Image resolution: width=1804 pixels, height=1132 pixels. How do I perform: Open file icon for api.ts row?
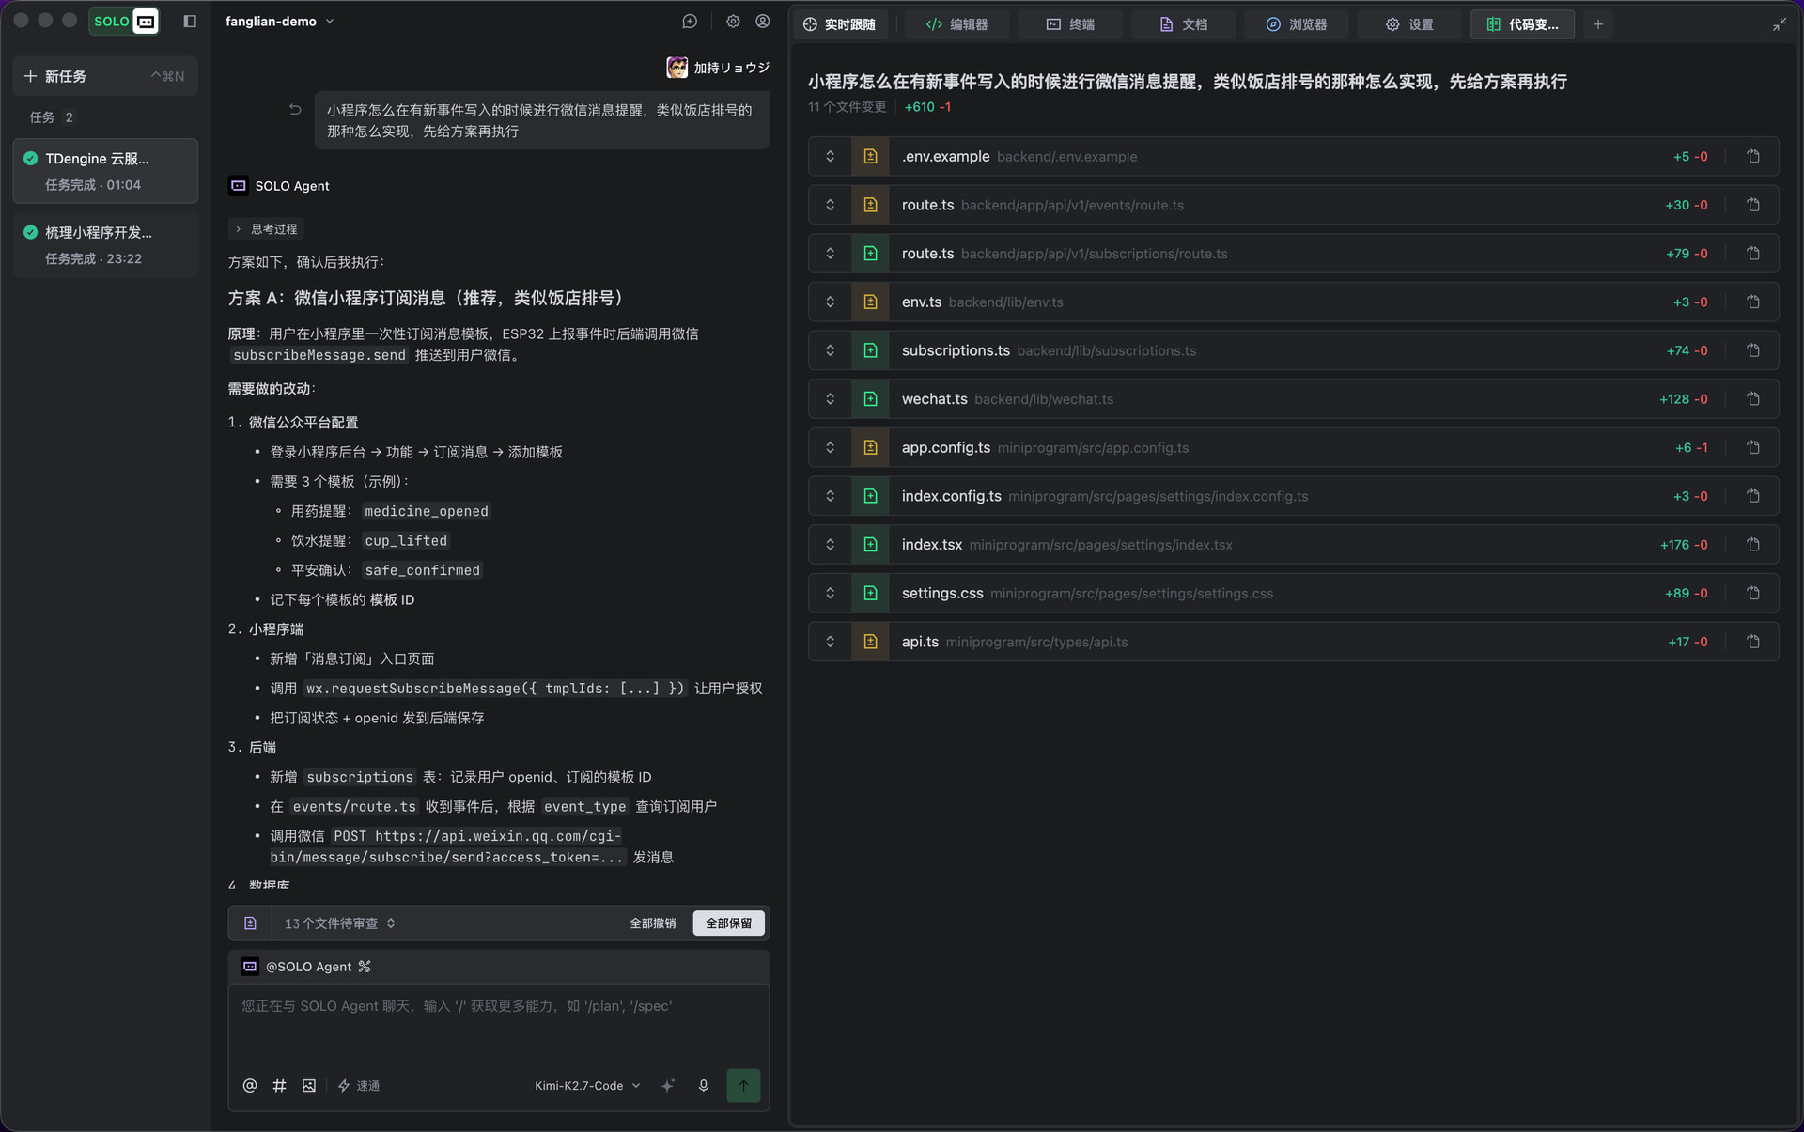(x=1753, y=642)
